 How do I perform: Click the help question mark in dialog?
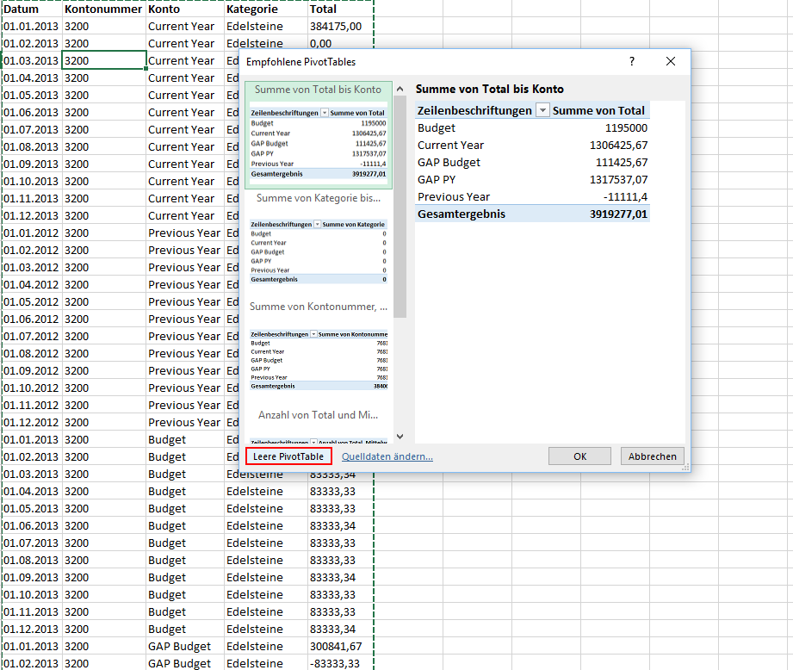point(631,62)
